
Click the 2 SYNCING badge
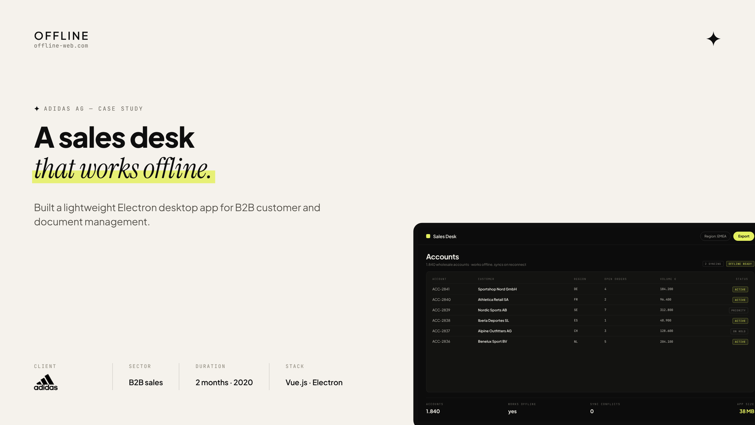pos(713,264)
